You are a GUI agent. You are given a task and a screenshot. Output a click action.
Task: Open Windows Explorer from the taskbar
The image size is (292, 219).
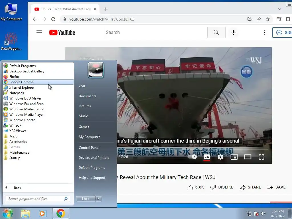[x=25, y=214]
